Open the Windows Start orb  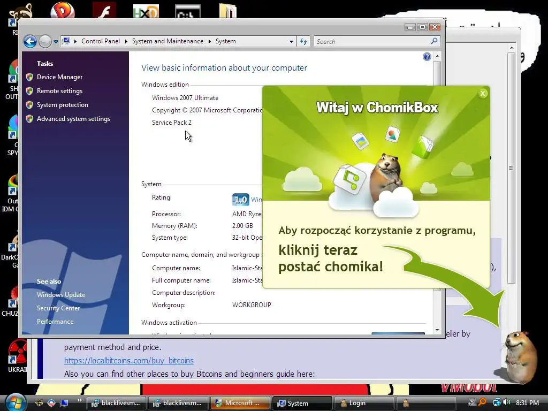tap(16, 402)
